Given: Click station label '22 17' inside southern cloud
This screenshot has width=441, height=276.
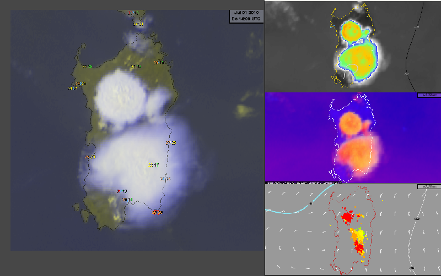Looking at the screenshot, I should (x=154, y=165).
